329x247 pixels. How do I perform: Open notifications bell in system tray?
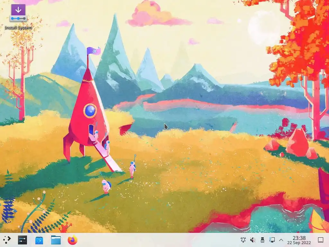coord(243,240)
